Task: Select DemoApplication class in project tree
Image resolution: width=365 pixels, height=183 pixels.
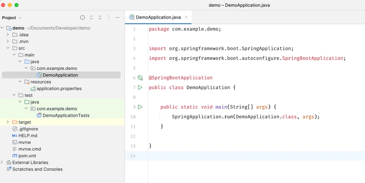Action: 60,75
